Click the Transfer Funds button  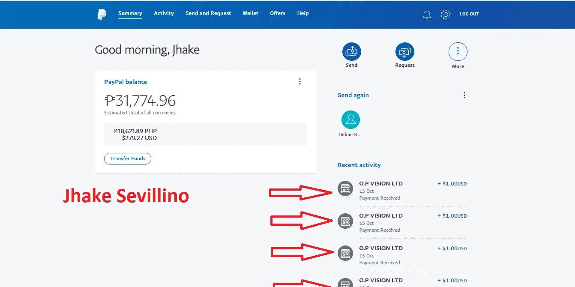tap(128, 158)
